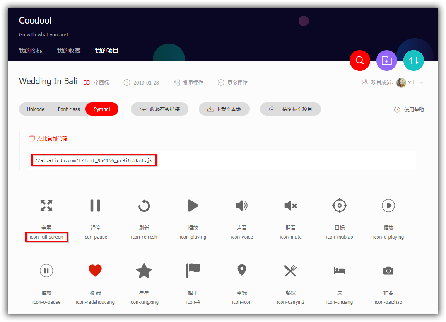Switch code mode to Unicode
The height and width of the screenshot is (322, 446).
35,109
